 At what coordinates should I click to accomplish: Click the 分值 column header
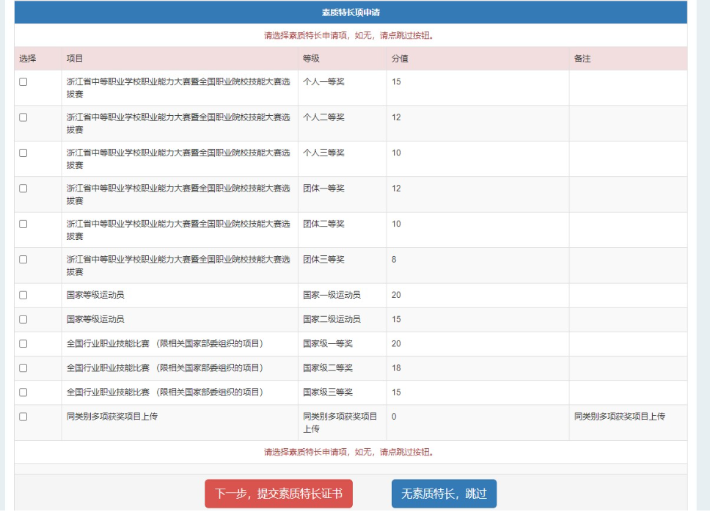point(400,59)
